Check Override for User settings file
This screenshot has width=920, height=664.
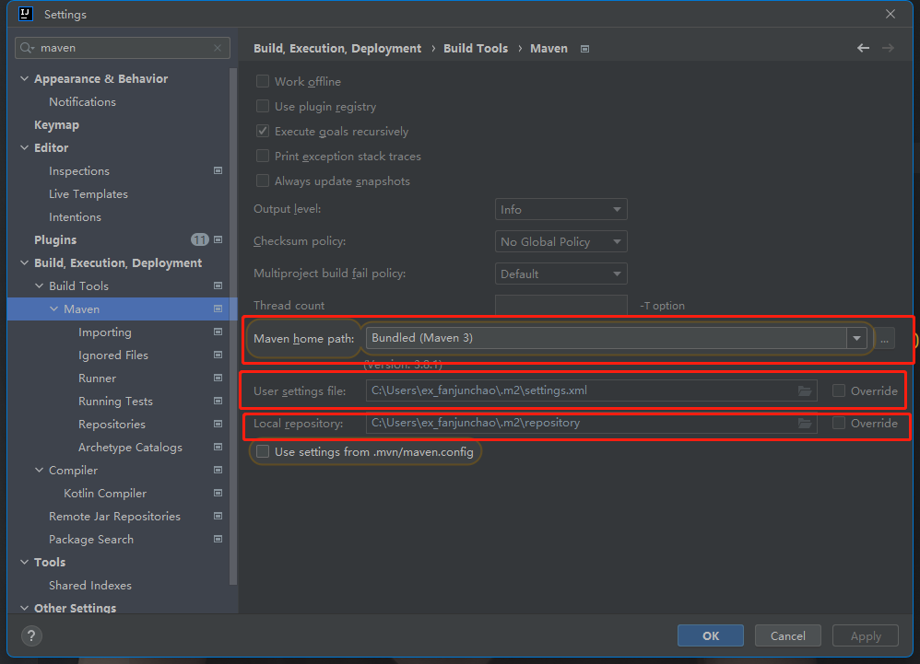[x=839, y=390]
